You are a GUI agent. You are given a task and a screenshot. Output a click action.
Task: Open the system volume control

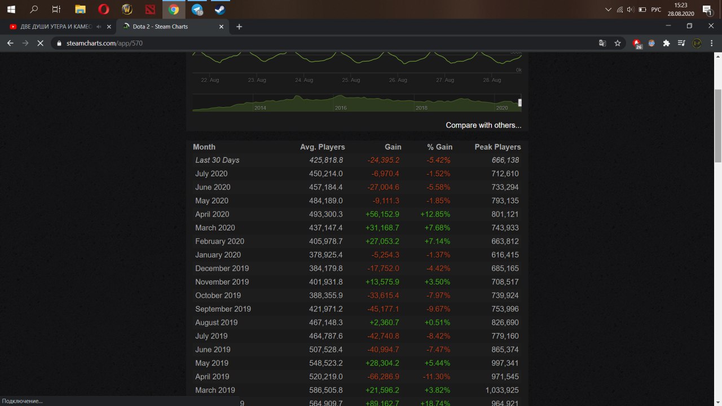point(631,10)
